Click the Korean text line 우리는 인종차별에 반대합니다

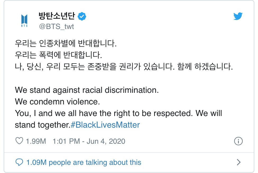[66, 43]
